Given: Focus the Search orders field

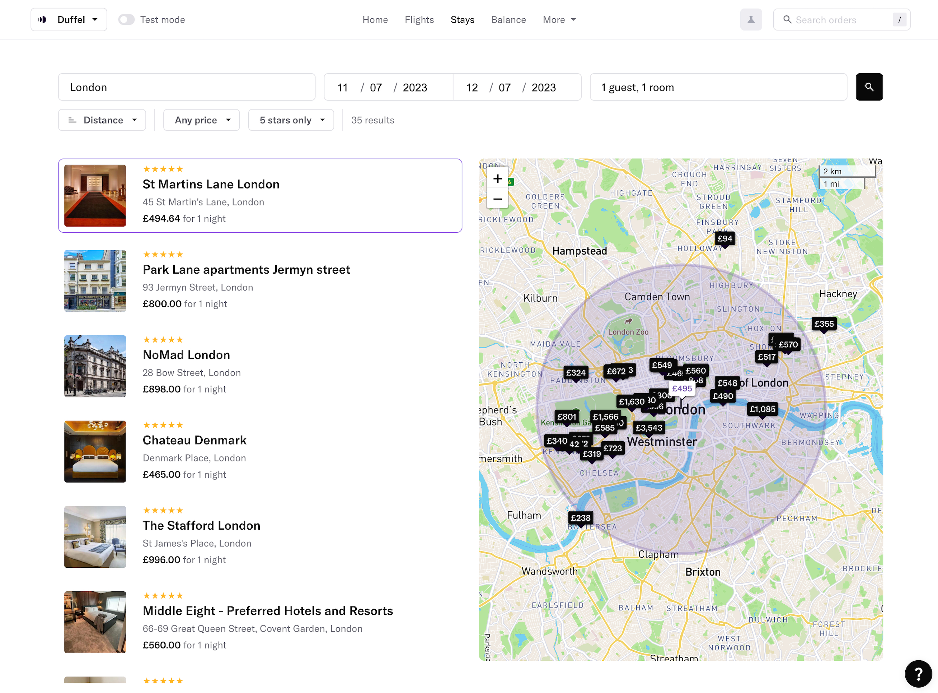Looking at the screenshot, I should (841, 20).
